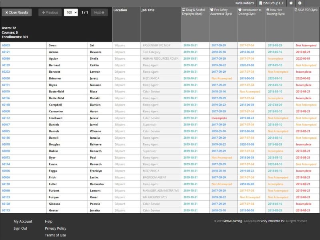The image size is (320, 240).
Task: Click the building icon beside FSM Group LLC
Action: [x=260, y=3]
